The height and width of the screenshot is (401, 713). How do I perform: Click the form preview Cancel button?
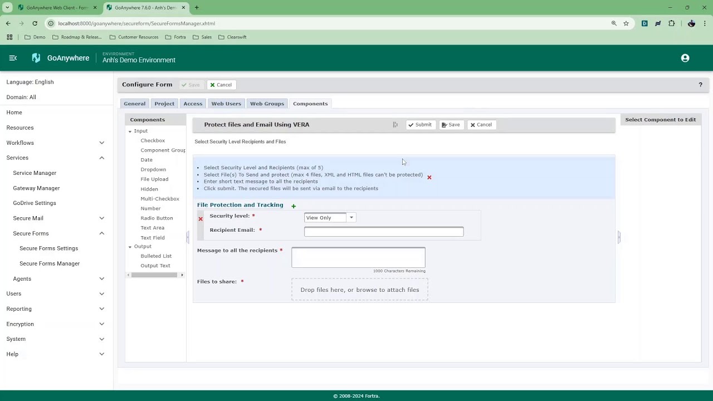coord(481,125)
